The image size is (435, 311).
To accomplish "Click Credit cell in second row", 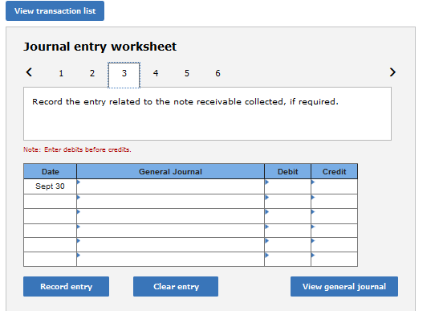I will [335, 202].
